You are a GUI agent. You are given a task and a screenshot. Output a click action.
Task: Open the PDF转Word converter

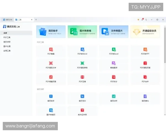click(x=82, y=51)
